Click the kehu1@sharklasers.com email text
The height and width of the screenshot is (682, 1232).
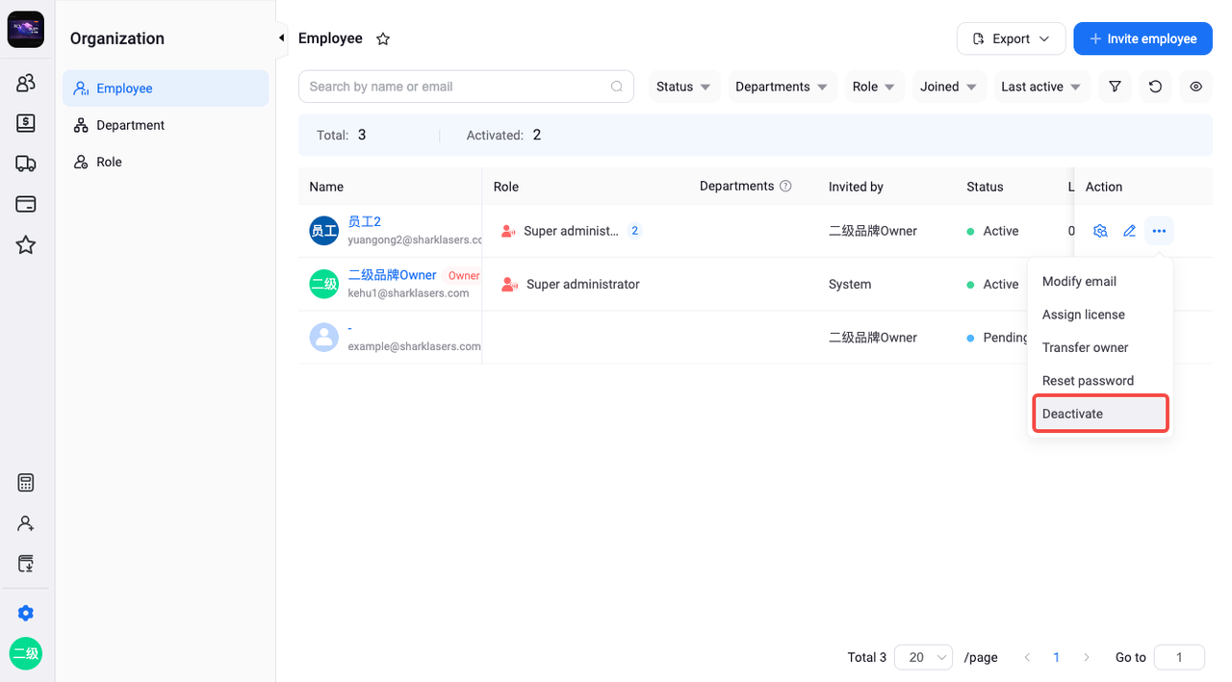pyautogui.click(x=408, y=293)
